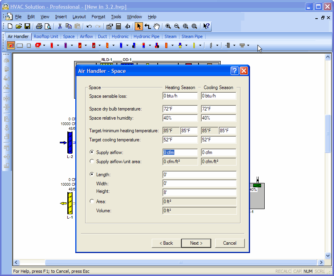Screen dimensions: 334x276
Task: Click the Heating Season supply airflow field
Action: click(x=180, y=152)
